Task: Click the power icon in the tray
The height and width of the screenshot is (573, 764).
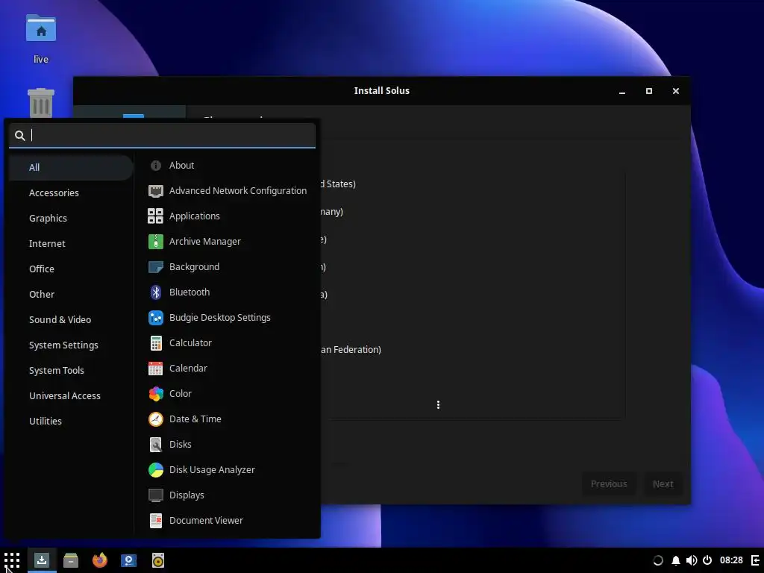Action: click(x=707, y=561)
